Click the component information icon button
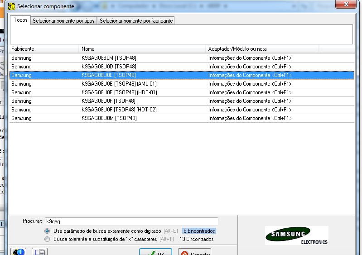This screenshot has height=255, width=362. tap(19, 252)
